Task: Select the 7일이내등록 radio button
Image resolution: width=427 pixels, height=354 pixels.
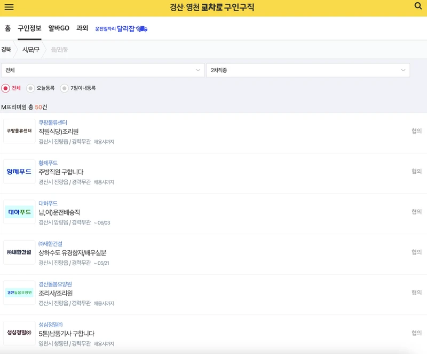Action: click(x=64, y=88)
